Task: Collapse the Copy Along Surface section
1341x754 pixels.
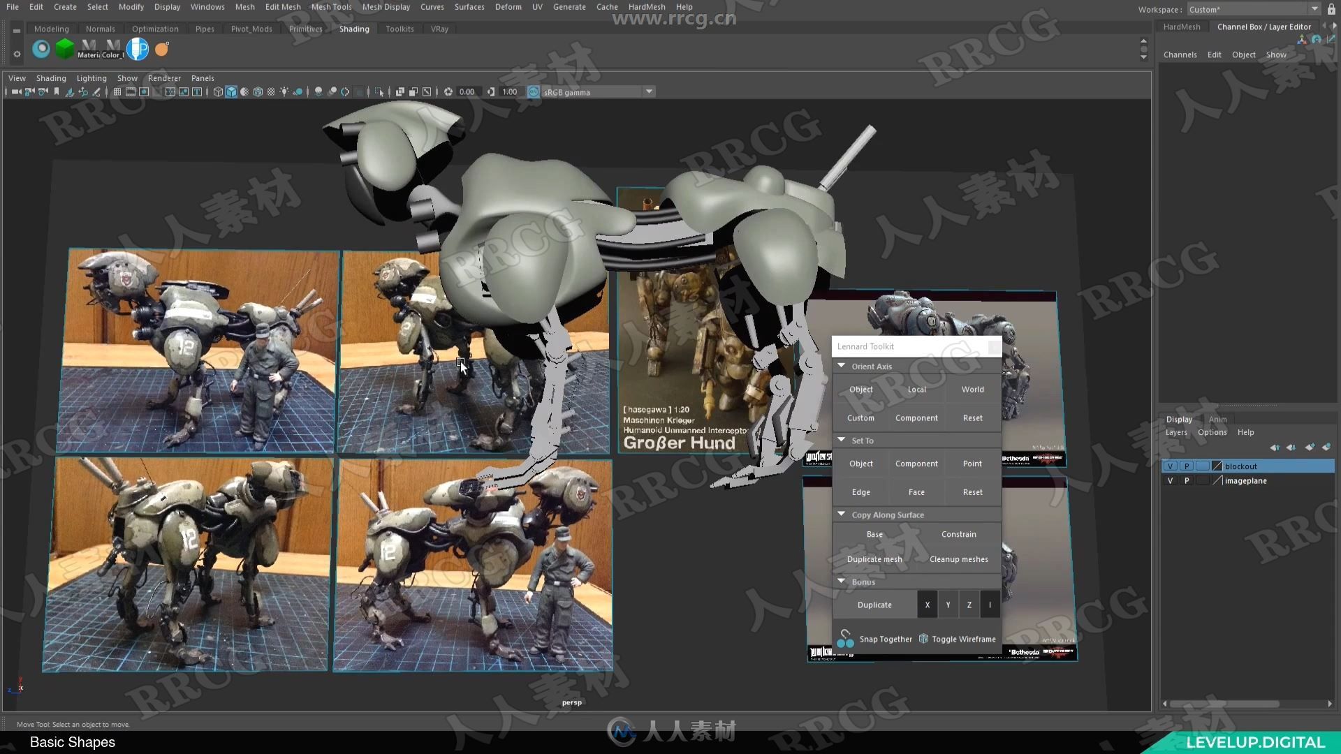Action: (842, 515)
